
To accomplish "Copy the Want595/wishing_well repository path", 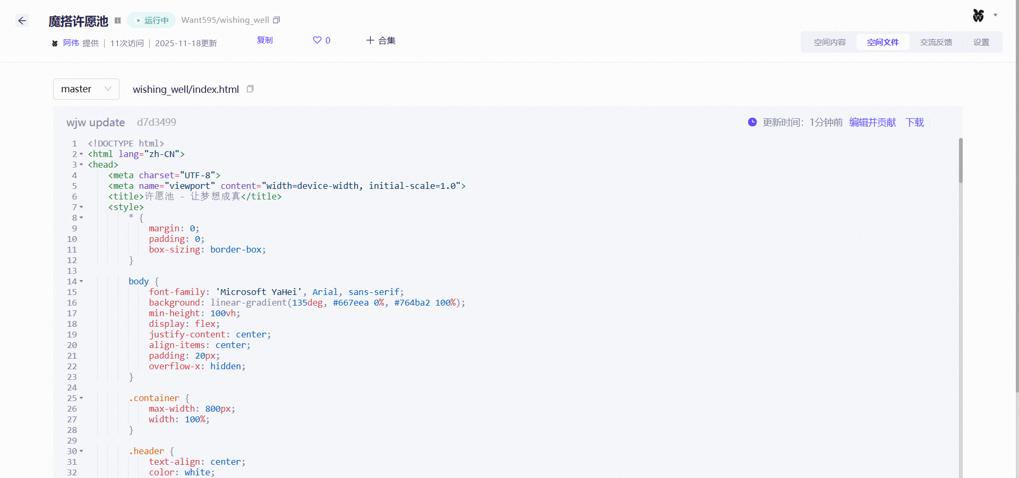I will pyautogui.click(x=277, y=20).
